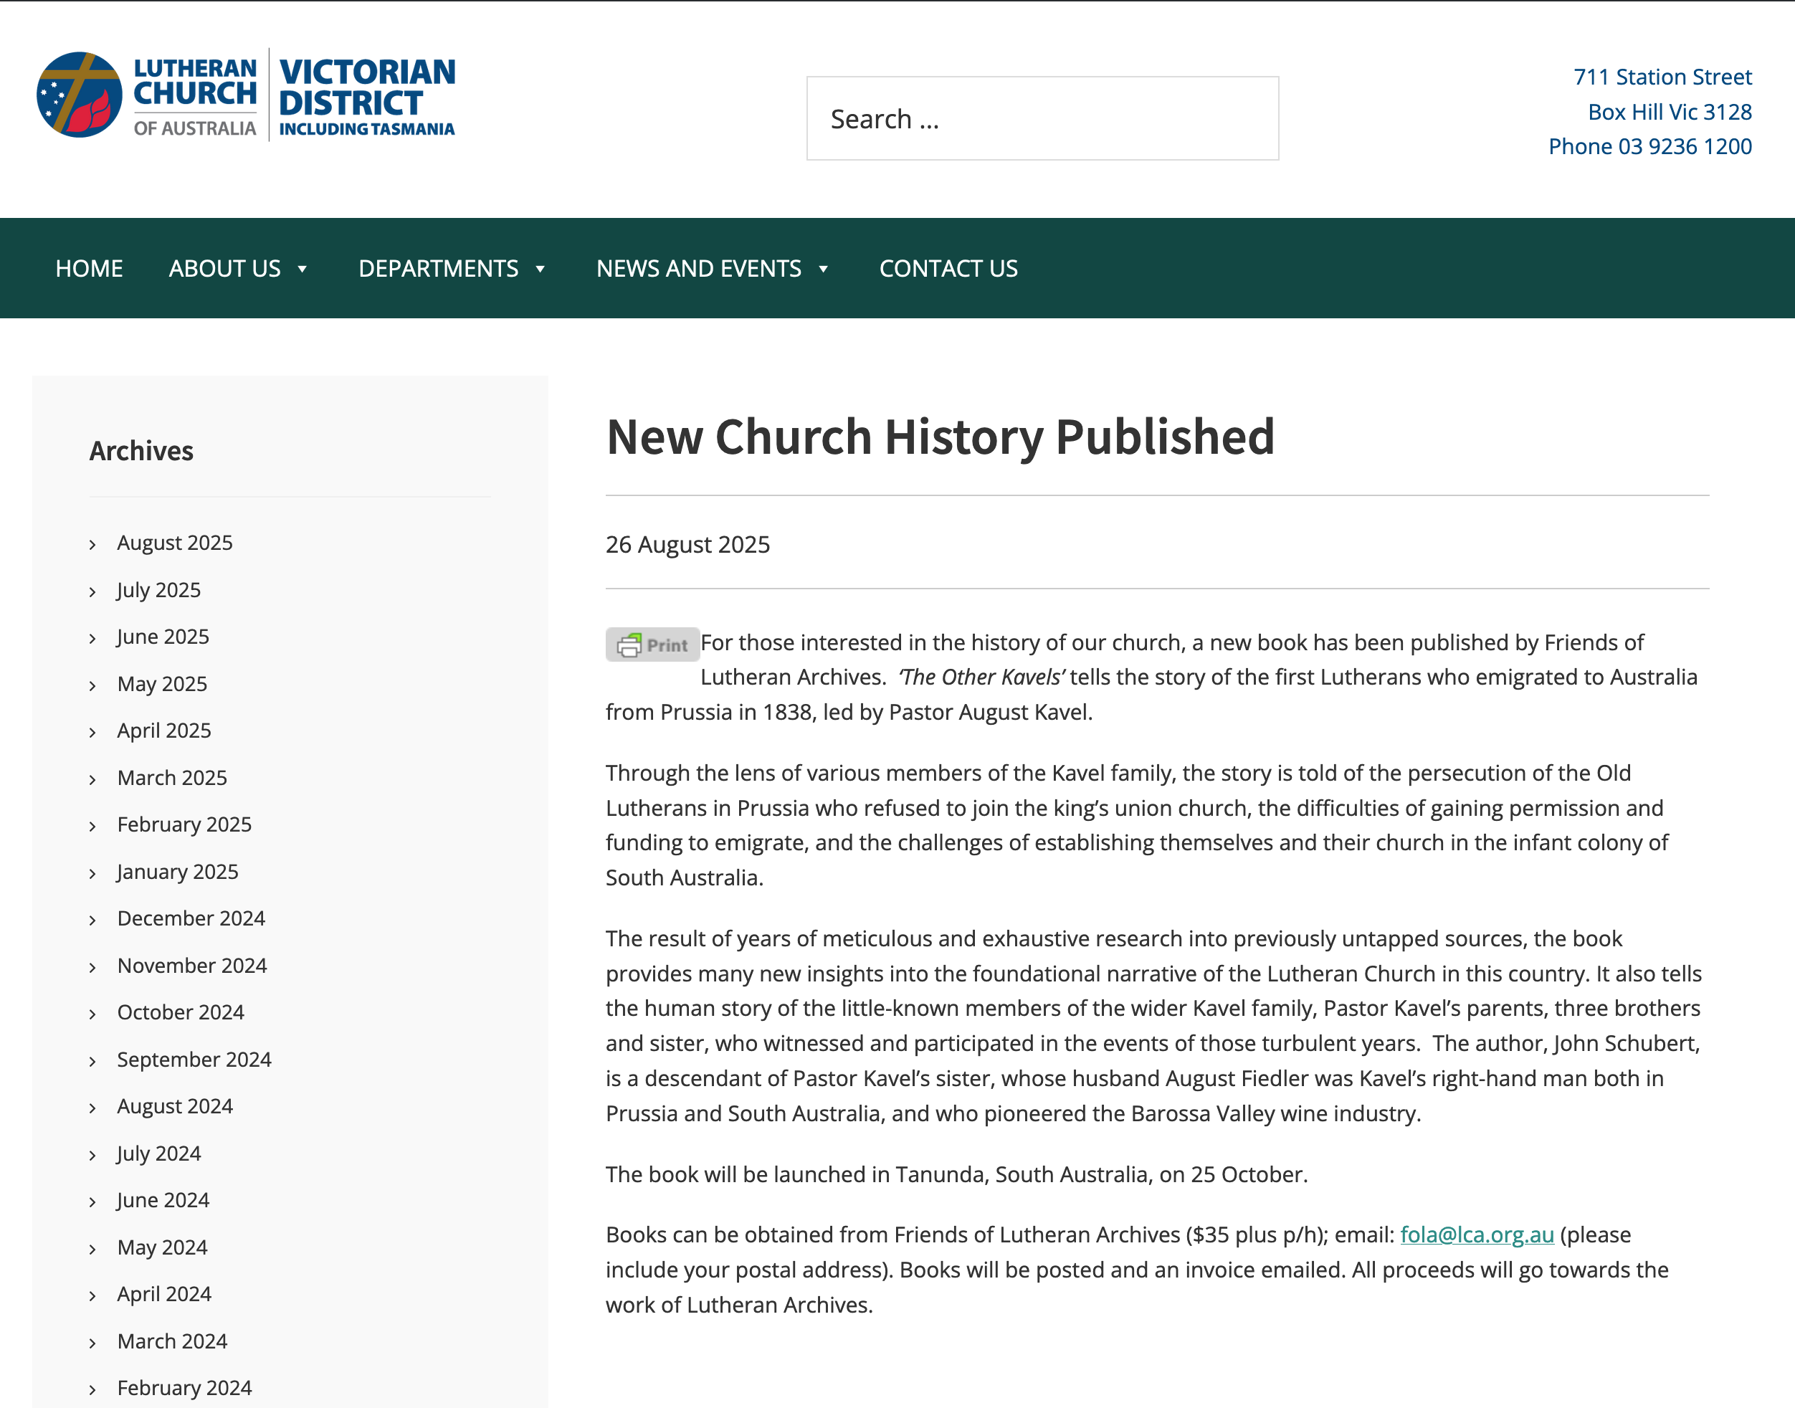This screenshot has width=1795, height=1408.
Task: Expand the Departments dropdown arrow
Action: tap(541, 269)
